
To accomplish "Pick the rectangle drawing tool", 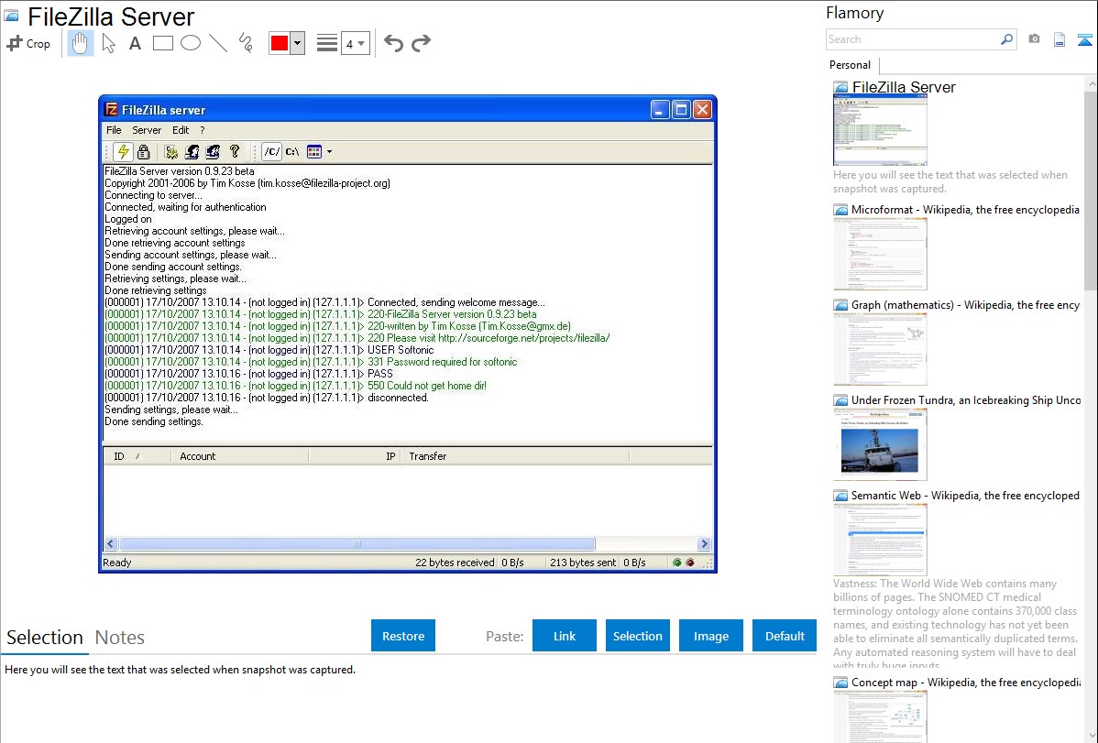I will tap(162, 43).
